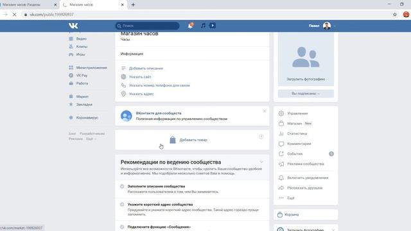Open Магазин in community menu
This screenshot has width=411, height=231.
click(295, 123)
